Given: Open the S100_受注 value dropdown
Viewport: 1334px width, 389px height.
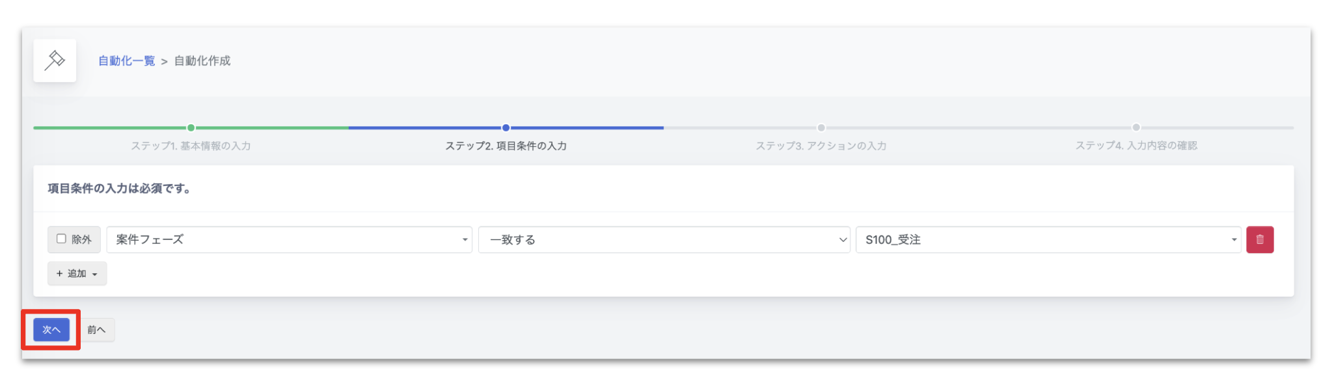Looking at the screenshot, I should point(1048,239).
